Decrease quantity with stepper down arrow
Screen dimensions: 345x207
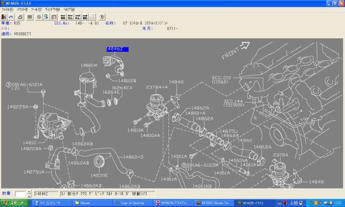29,195
